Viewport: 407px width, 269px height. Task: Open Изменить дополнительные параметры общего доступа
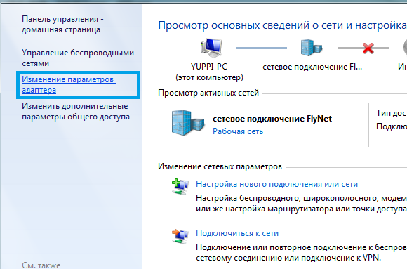(76, 111)
